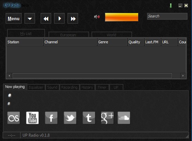Click the --:-- time display in status bar

click(11, 135)
